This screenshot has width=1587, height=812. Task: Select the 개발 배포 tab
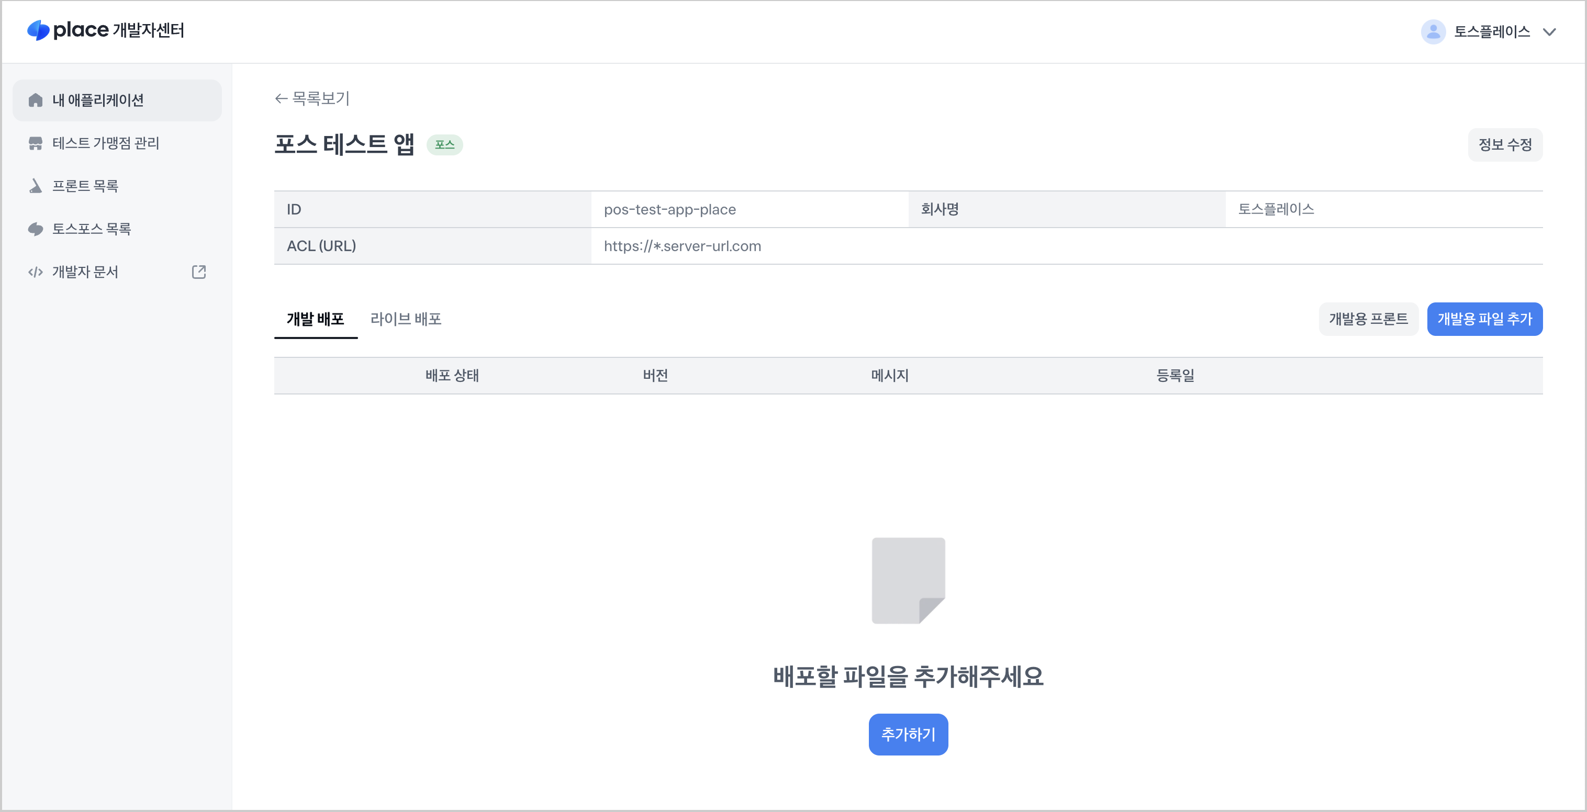point(316,319)
